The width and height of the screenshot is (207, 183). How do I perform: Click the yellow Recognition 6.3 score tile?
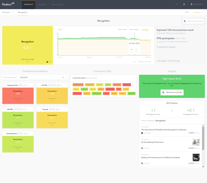click(27, 45)
